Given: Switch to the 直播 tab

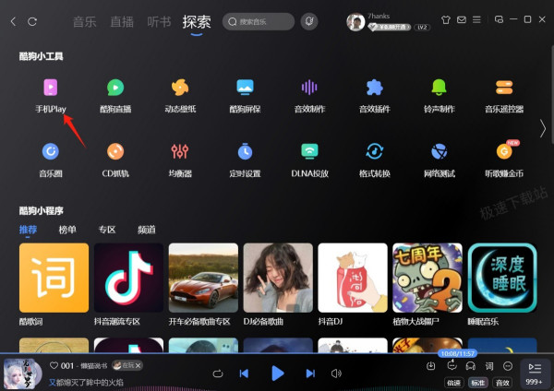Looking at the screenshot, I should (122, 22).
